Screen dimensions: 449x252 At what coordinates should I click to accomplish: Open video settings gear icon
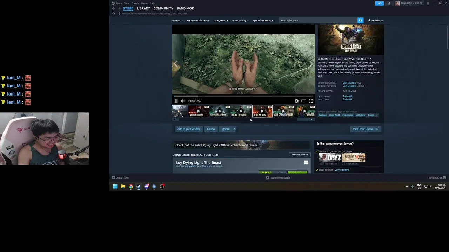[x=297, y=101]
